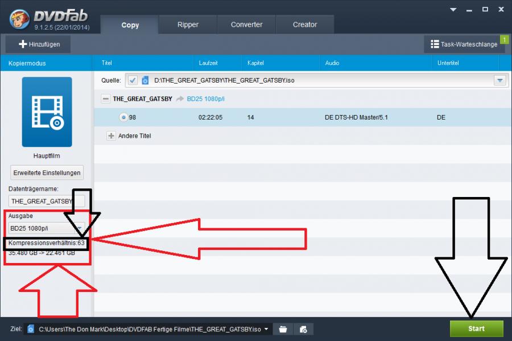Open the Ausgabe BD25 1080p/i dropdown
Image resolution: width=512 pixels, height=341 pixels.
(x=47, y=228)
